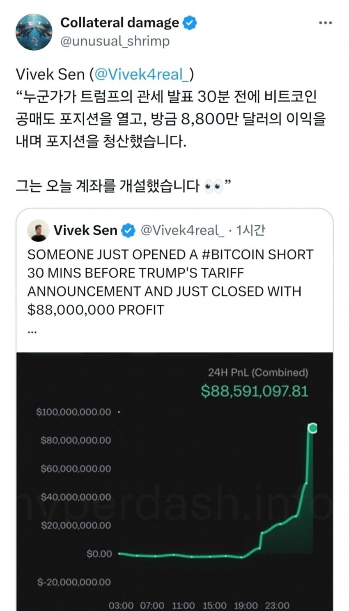349x611 pixels.
Task: Click the verified badge next to Vivek Sen
Action: click(129, 230)
